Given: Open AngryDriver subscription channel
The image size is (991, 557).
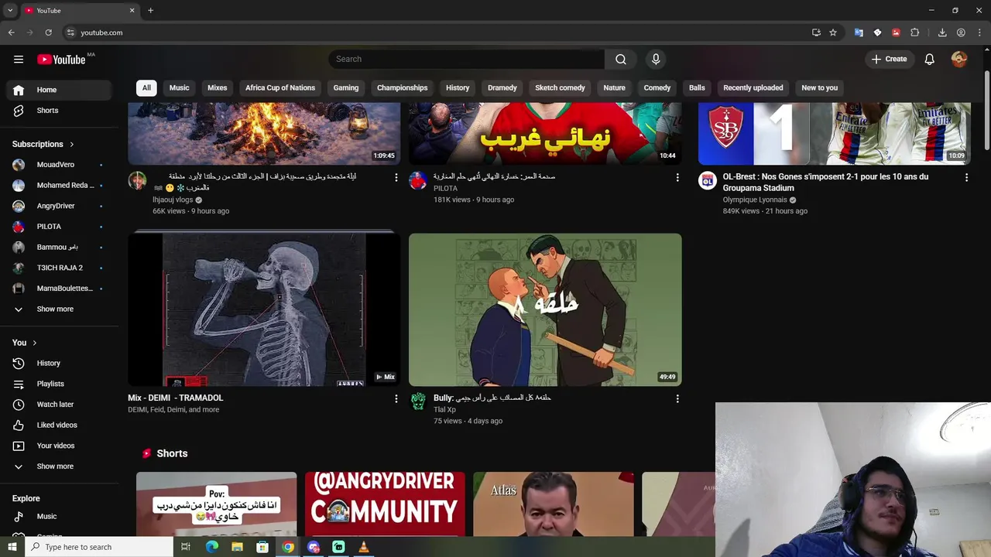Looking at the screenshot, I should click(59, 207).
